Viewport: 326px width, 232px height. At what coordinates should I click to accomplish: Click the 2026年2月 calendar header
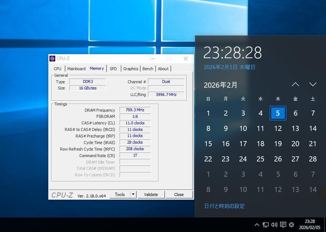(x=221, y=85)
